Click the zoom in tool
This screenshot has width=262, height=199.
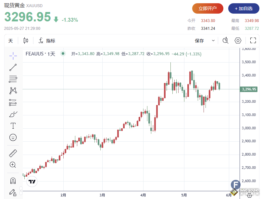[x=13, y=165]
